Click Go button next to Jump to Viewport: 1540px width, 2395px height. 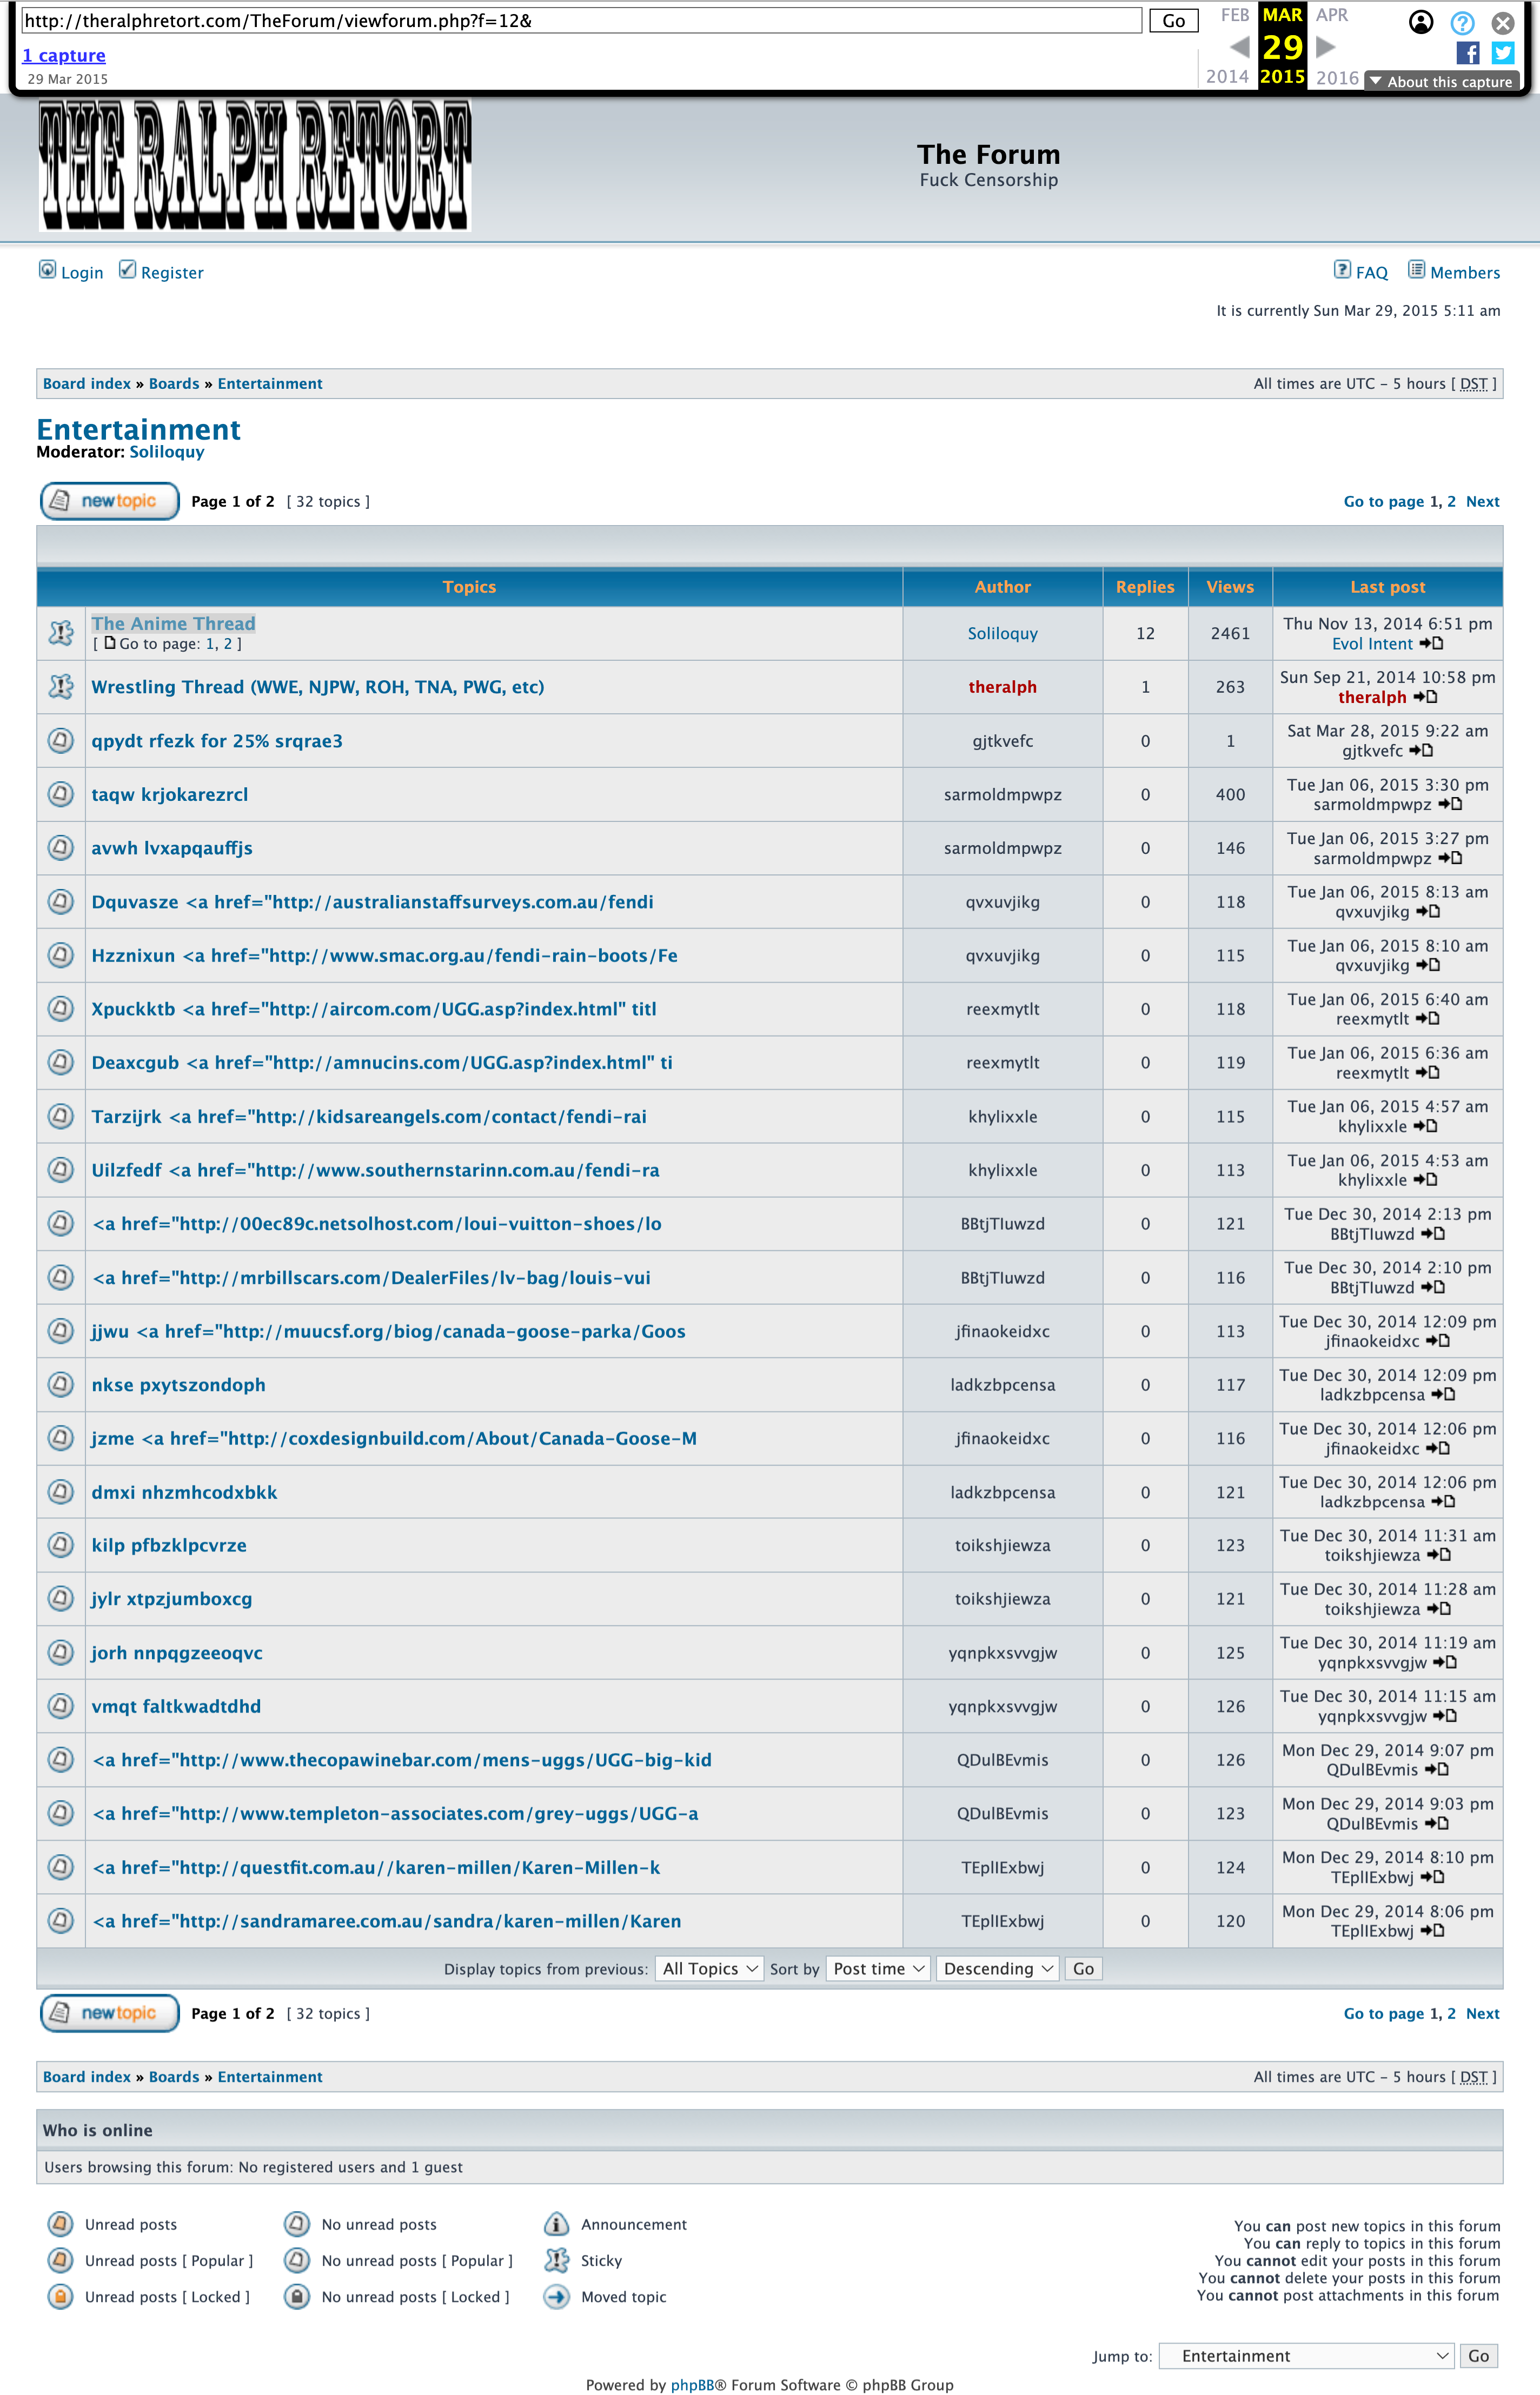coord(1478,2356)
